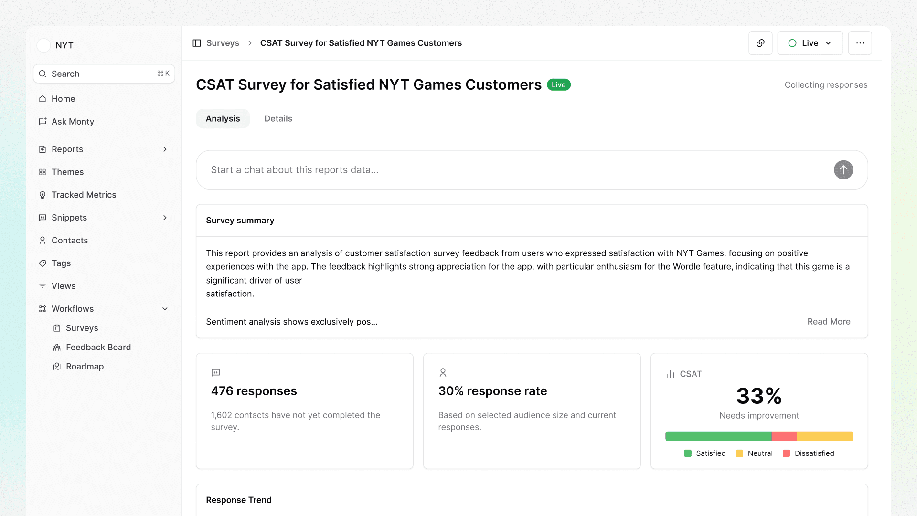The image size is (917, 516).
Task: Click Read More in survey summary
Action: point(829,322)
